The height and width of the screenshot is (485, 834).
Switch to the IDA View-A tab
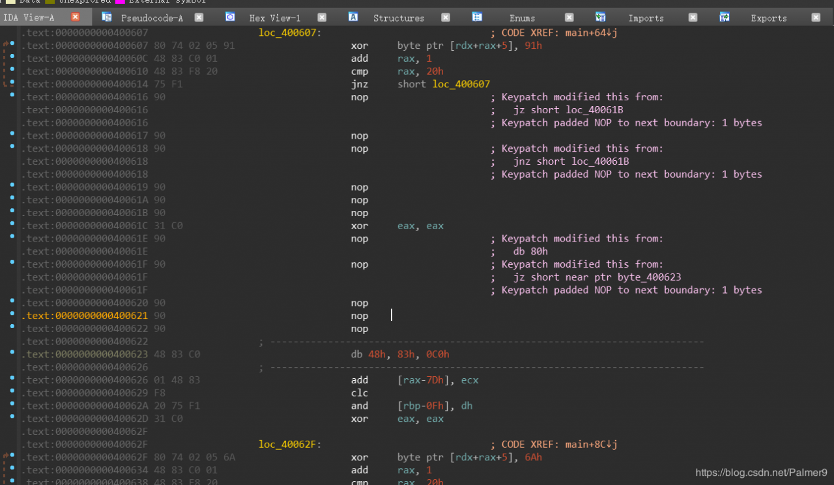[29, 18]
